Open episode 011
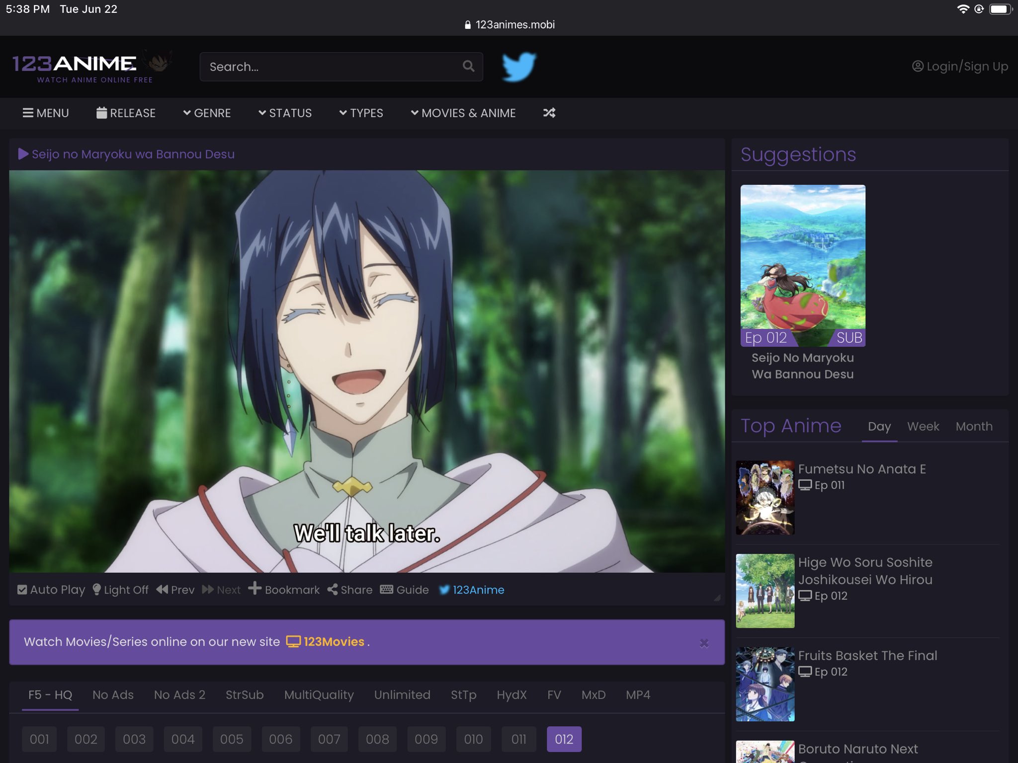The image size is (1018, 763). click(519, 739)
